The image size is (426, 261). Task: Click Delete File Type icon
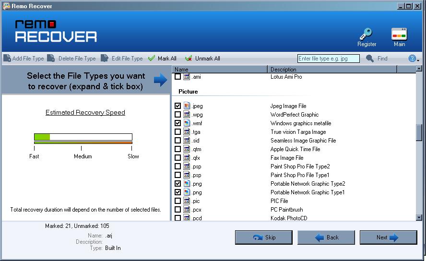click(51, 58)
